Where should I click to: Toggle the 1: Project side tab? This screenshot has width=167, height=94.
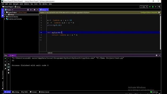click(x=3, y=13)
